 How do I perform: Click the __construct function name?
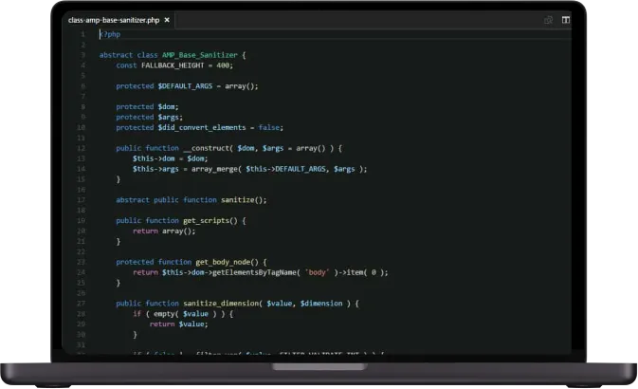[x=207, y=148]
